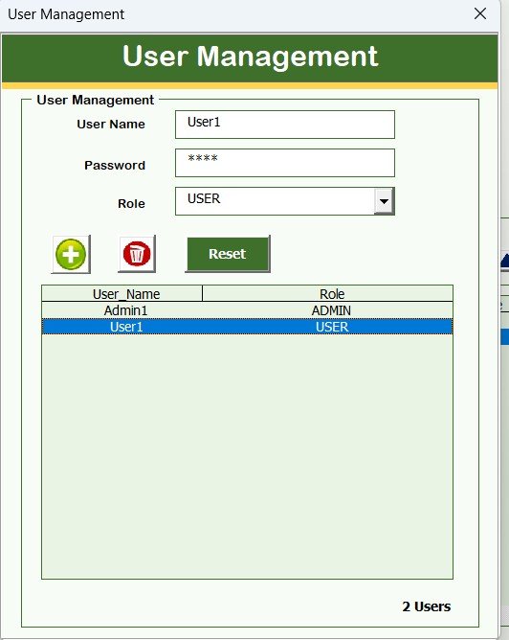Click the '2 Users' count label
This screenshot has height=640, width=509.
427,606
